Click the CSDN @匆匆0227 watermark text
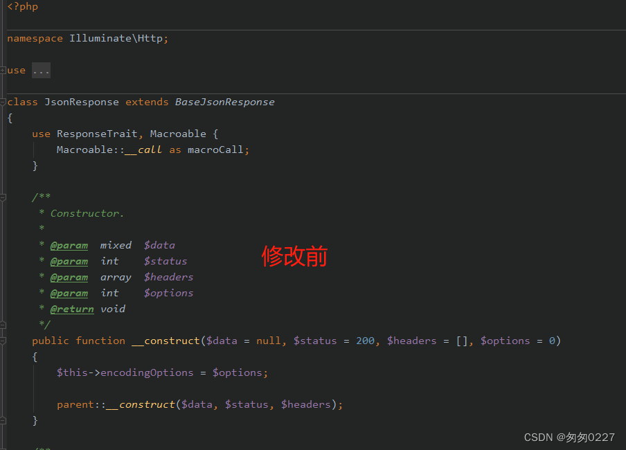 point(569,437)
